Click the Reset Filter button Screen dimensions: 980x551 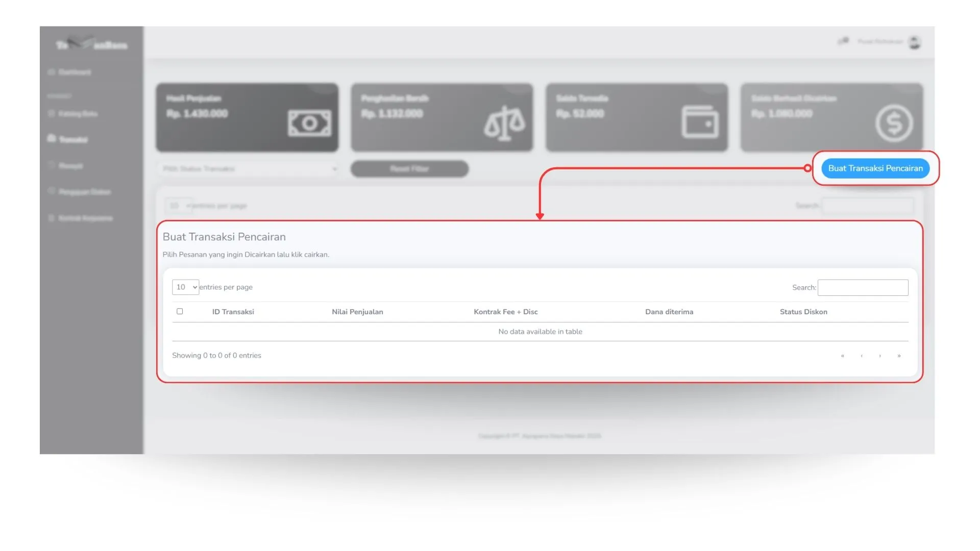pos(409,169)
